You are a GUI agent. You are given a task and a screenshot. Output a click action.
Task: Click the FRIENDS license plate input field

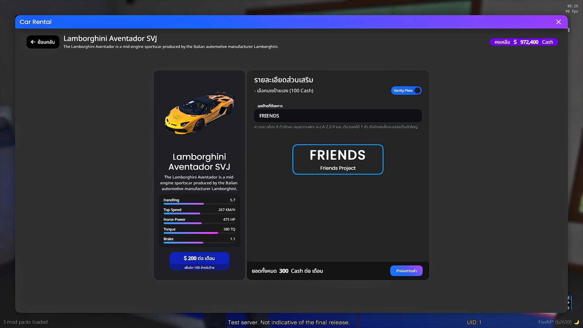pyautogui.click(x=338, y=116)
